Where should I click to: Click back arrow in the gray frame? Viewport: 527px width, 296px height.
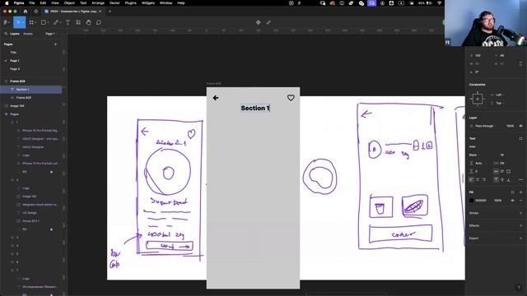(x=216, y=98)
